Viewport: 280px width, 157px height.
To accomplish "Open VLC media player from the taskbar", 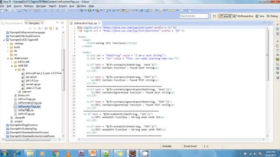I will 69,154.
